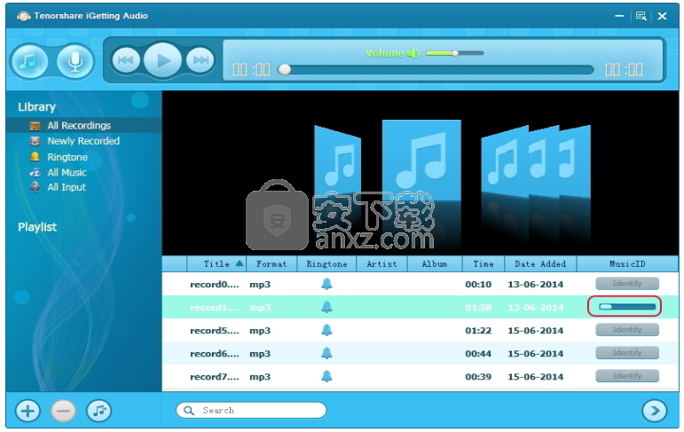Click the 00:10 time of record0
The height and width of the screenshot is (432, 684).
click(x=478, y=285)
